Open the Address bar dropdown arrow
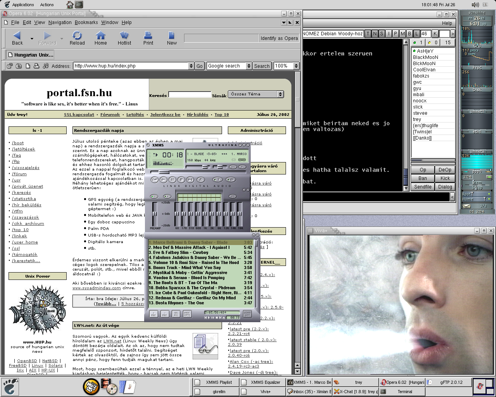 coord(191,66)
